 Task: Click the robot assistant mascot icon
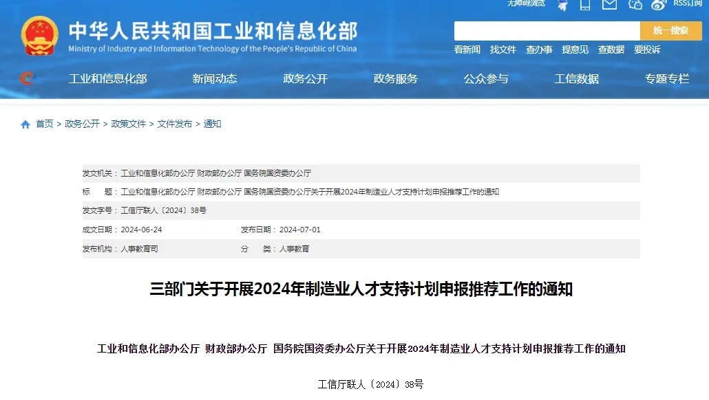click(x=563, y=5)
